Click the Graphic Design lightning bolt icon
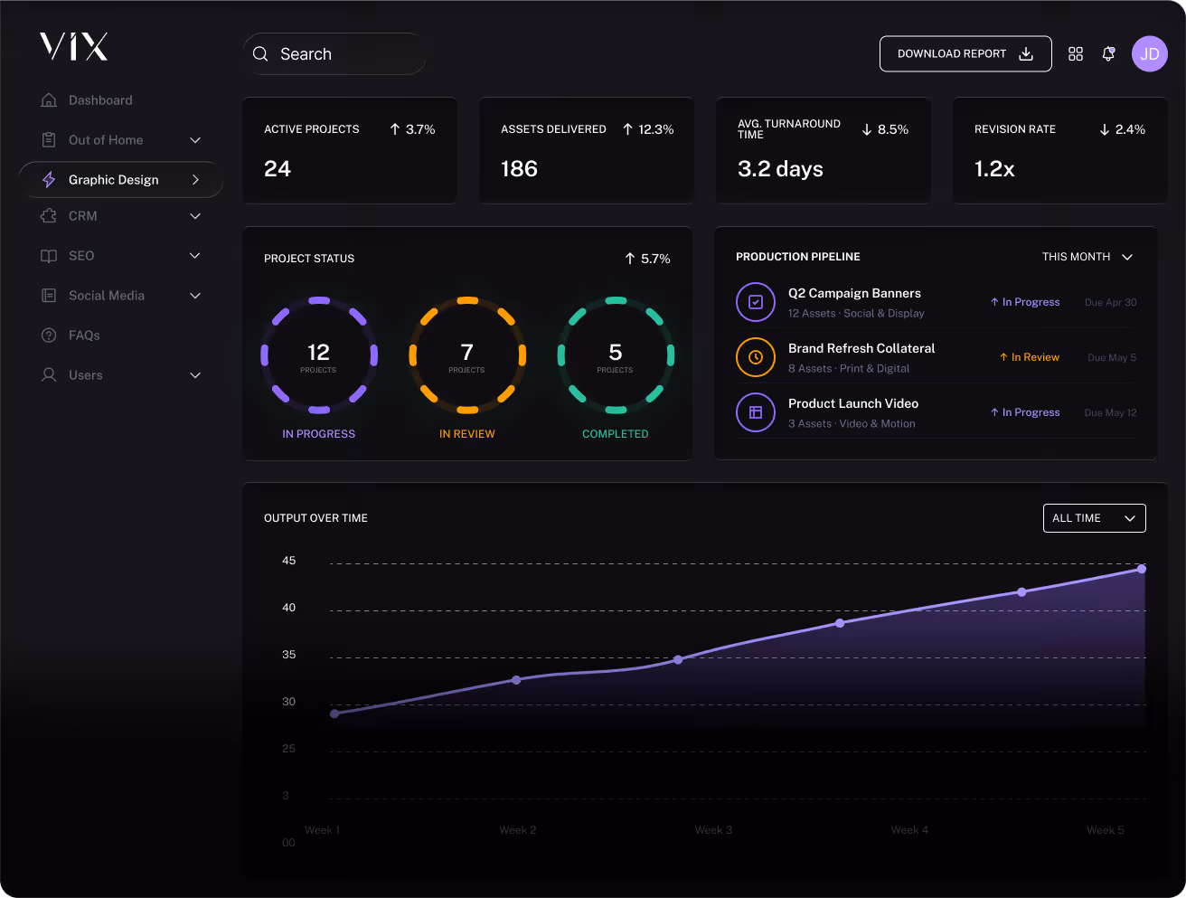The height and width of the screenshot is (898, 1186). [49, 180]
